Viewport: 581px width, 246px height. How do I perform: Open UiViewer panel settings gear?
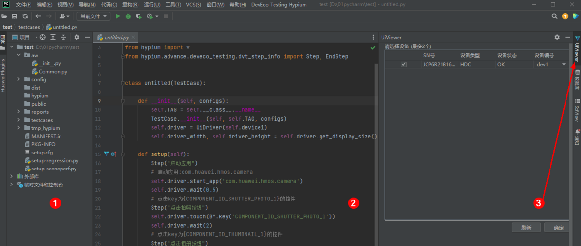557,37
